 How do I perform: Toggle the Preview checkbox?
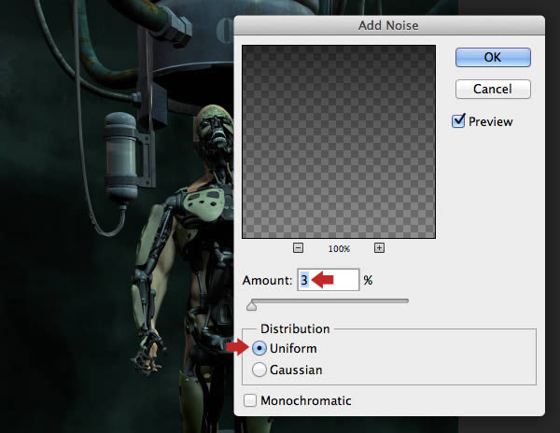pyautogui.click(x=458, y=121)
